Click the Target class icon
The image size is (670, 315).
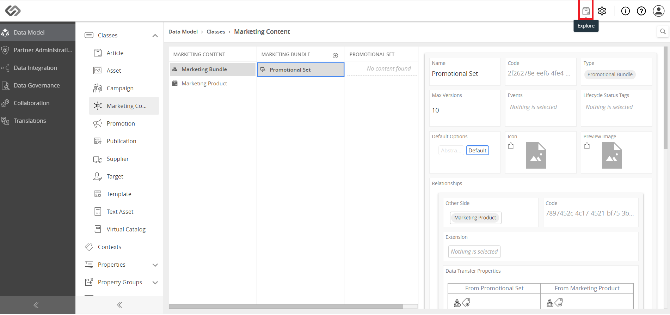98,176
